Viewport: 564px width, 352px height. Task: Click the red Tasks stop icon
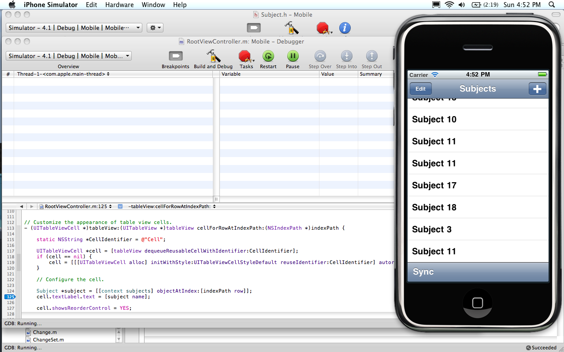pyautogui.click(x=245, y=56)
